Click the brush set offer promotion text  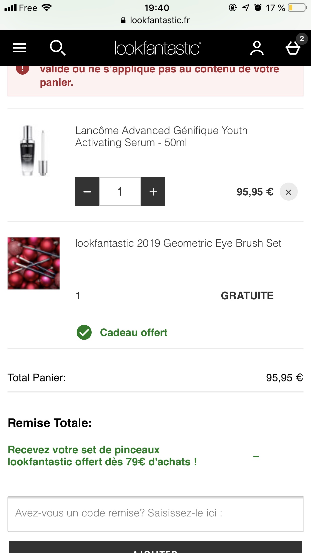pyautogui.click(x=102, y=456)
